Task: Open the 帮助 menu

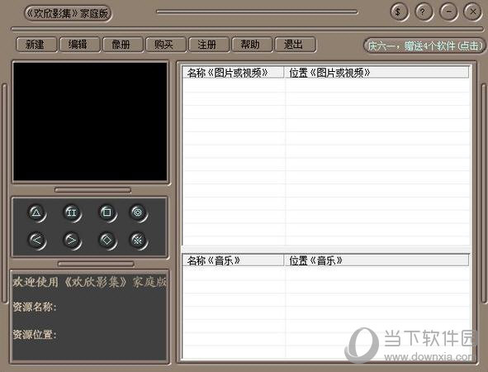Action: [252, 45]
